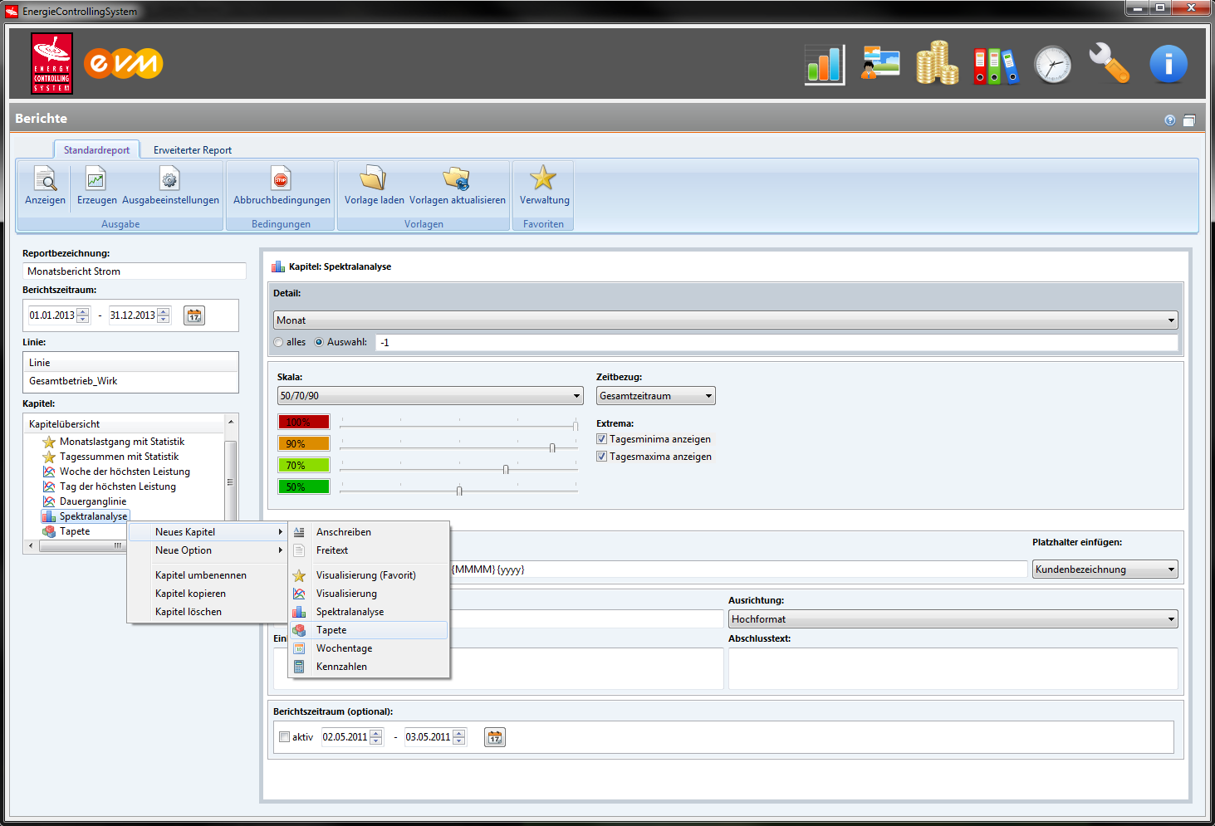Click the Auswahl value field showing -1

pyautogui.click(x=777, y=342)
